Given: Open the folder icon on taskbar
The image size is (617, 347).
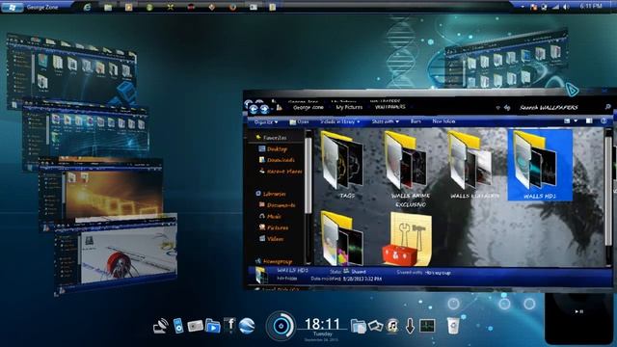Looking at the screenshot, I should (x=108, y=7).
